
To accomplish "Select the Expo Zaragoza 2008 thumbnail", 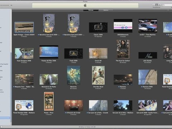I will click(24, 53).
